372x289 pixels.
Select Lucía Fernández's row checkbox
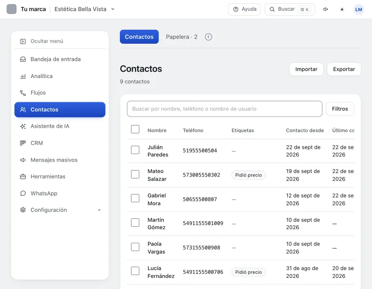pyautogui.click(x=135, y=271)
